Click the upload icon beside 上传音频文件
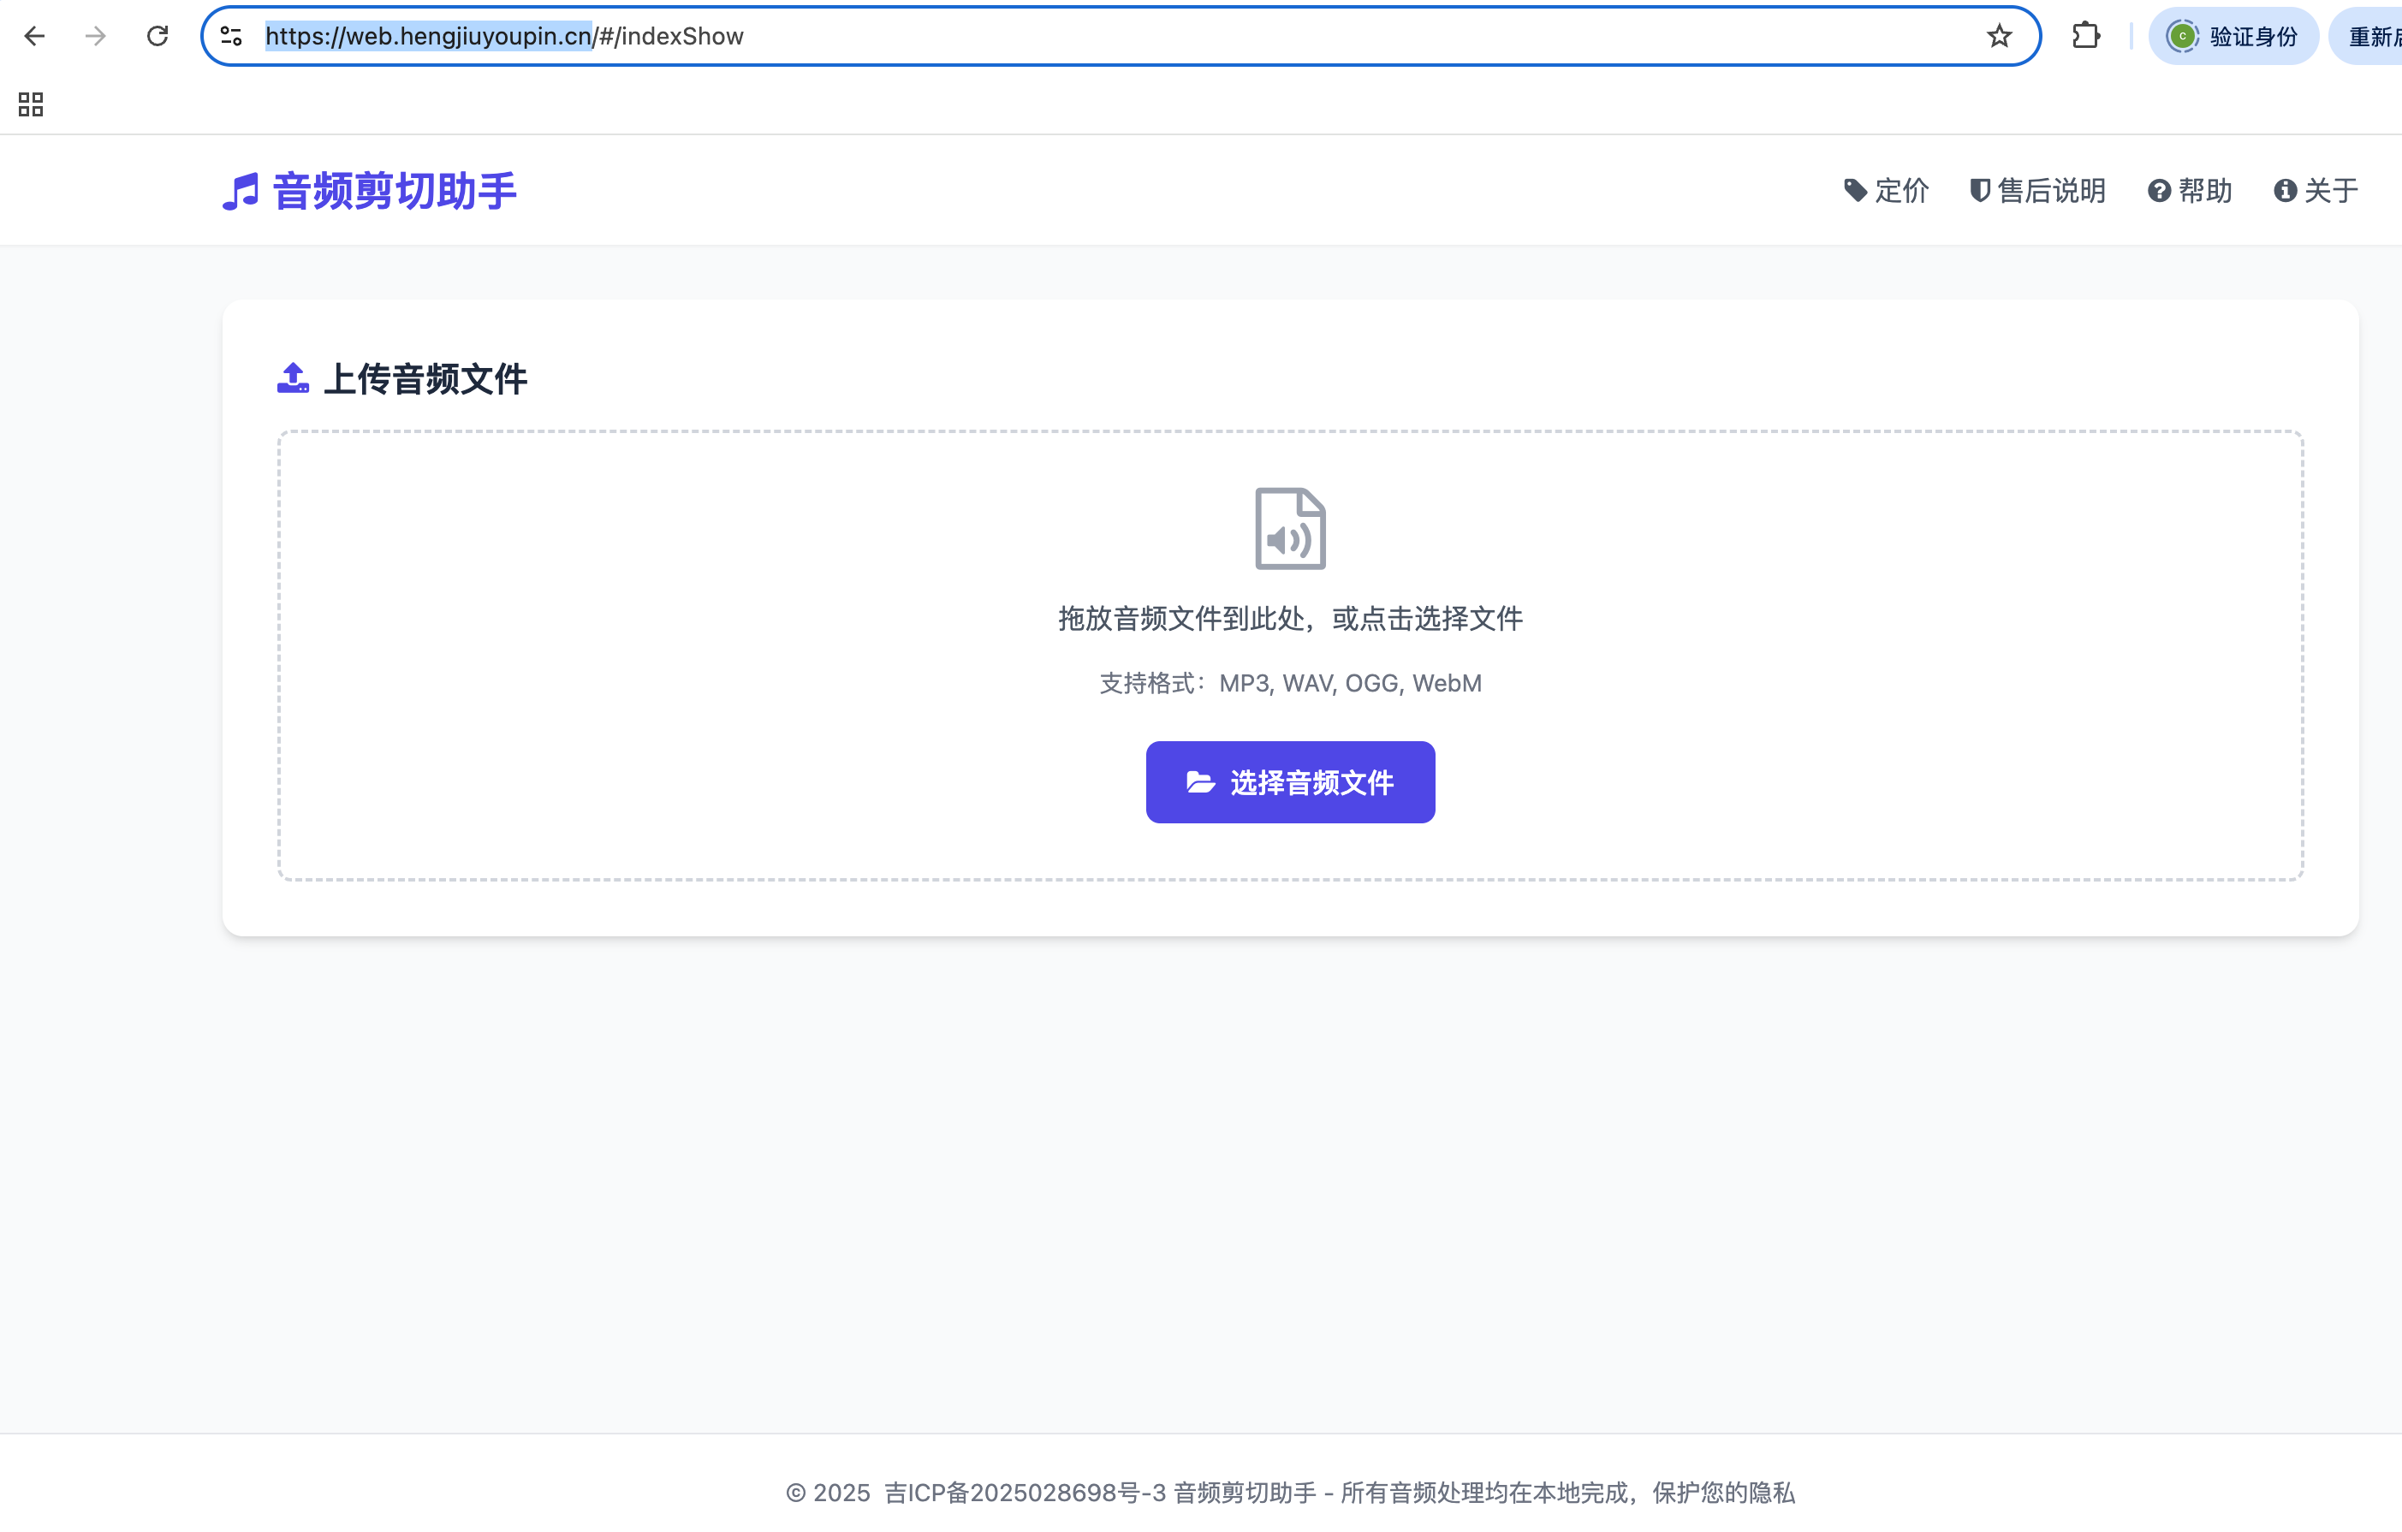 294,378
